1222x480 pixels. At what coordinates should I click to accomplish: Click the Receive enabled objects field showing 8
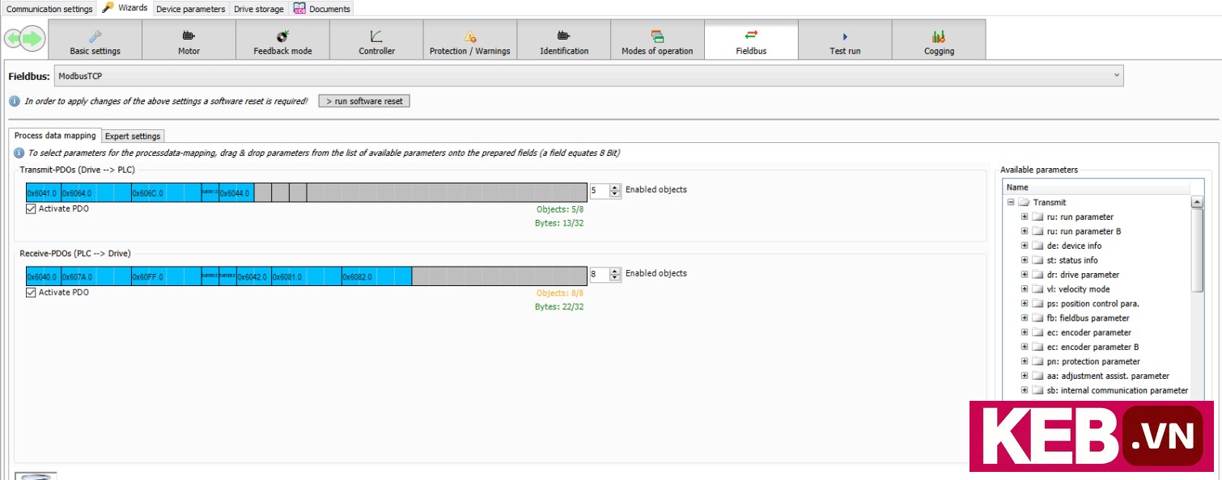click(x=600, y=275)
